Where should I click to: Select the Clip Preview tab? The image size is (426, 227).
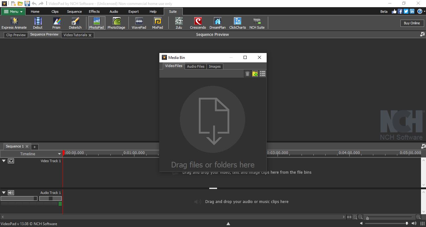coord(16,35)
